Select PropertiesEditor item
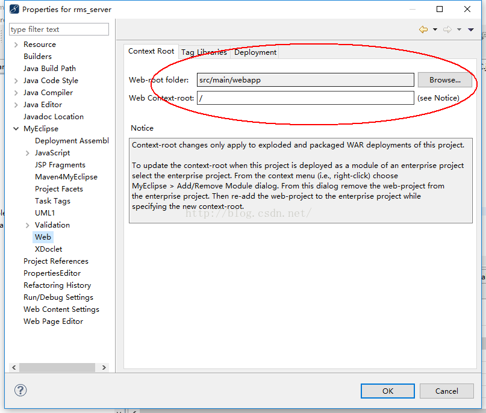 pyautogui.click(x=52, y=273)
